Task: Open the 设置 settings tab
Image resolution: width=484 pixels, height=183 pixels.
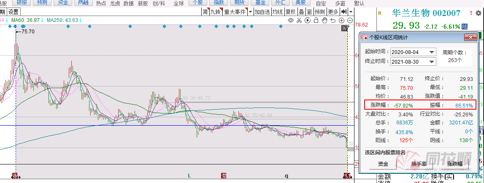Action: (x=13, y=12)
